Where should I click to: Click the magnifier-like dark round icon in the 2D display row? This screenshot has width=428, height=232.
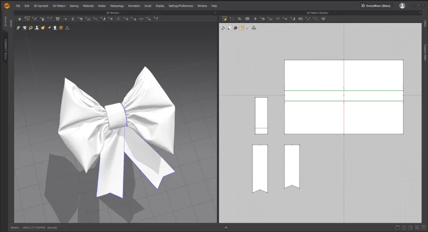coord(235,28)
